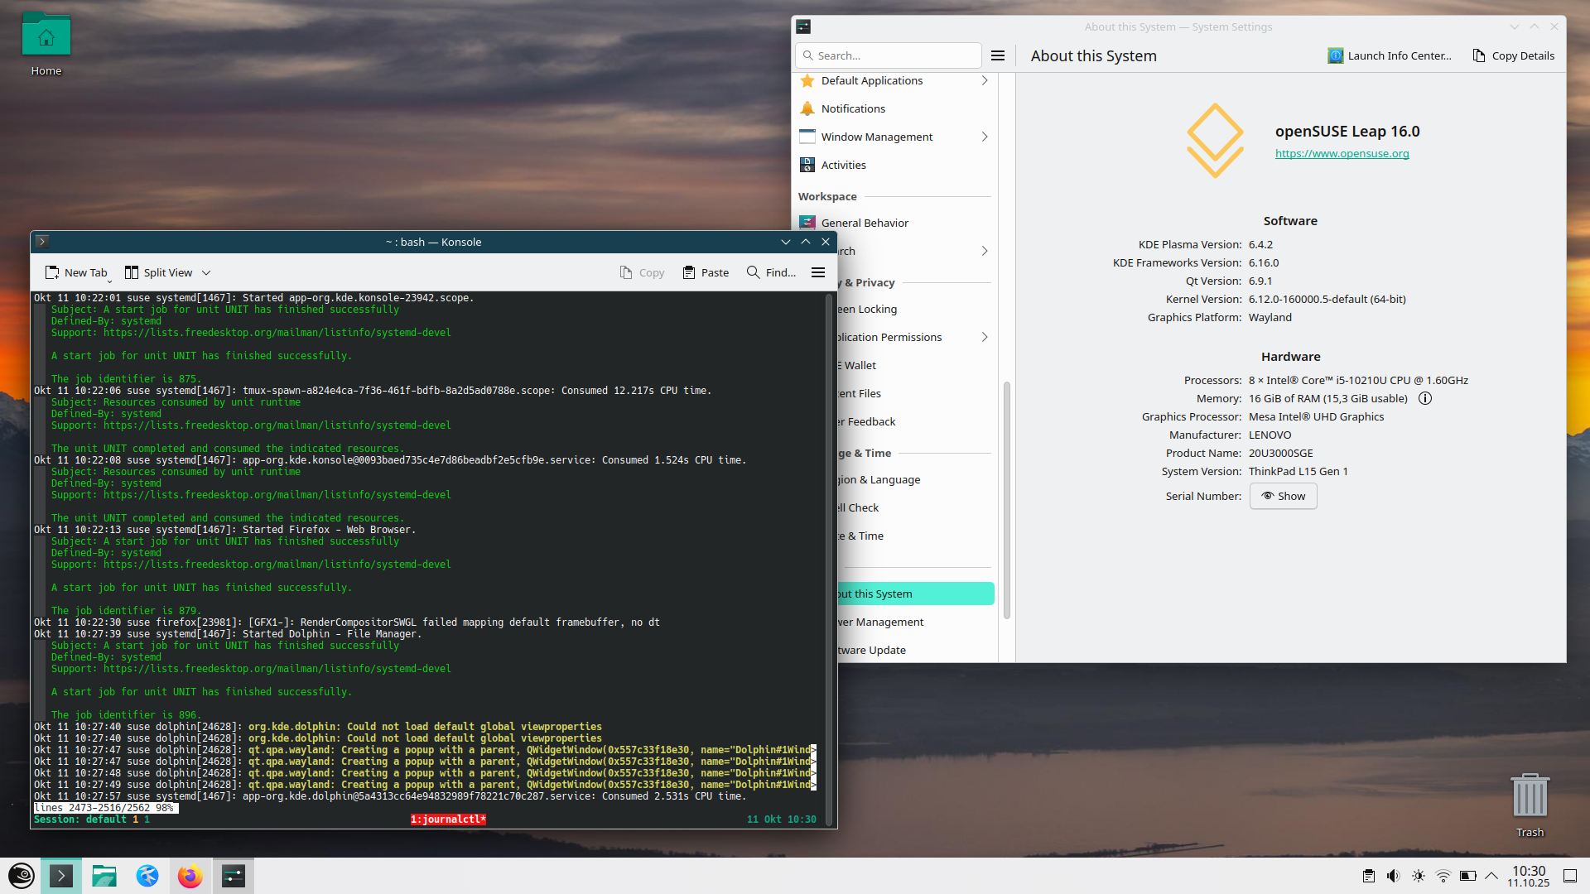The height and width of the screenshot is (894, 1590).
Task: Open the volume tray icon
Action: pos(1393,876)
